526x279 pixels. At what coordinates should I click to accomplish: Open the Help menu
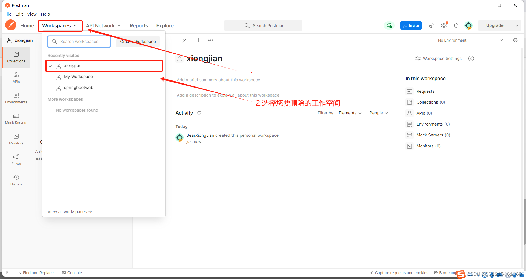pyautogui.click(x=45, y=14)
